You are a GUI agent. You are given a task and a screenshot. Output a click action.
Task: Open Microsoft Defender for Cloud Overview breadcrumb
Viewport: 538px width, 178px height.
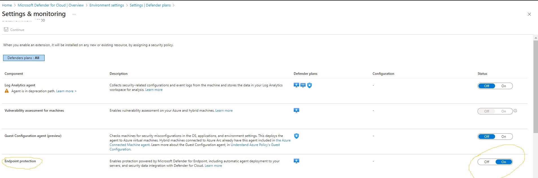[51, 5]
